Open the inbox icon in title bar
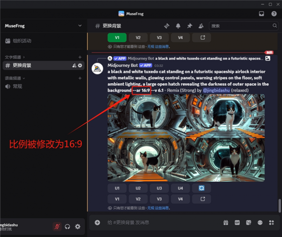282x237 pixels. coord(262,14)
